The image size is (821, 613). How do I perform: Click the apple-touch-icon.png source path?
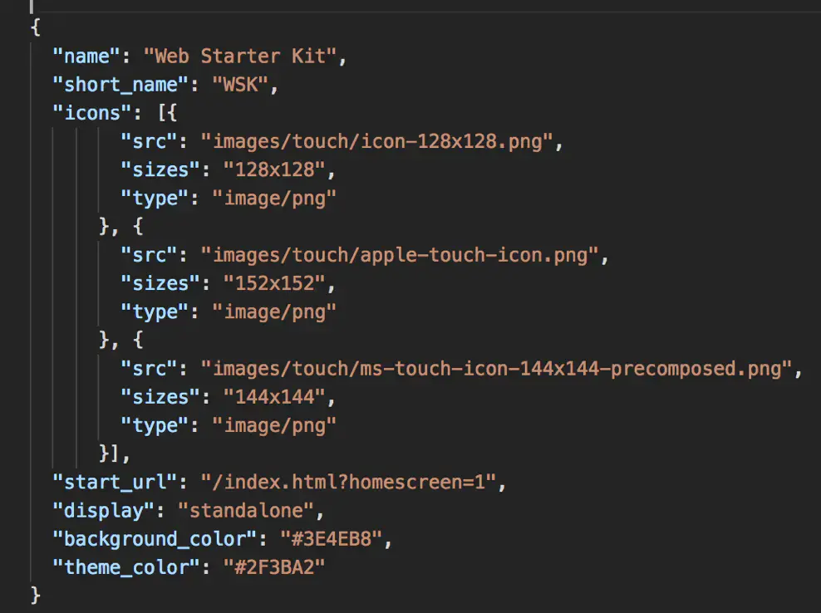(x=399, y=255)
